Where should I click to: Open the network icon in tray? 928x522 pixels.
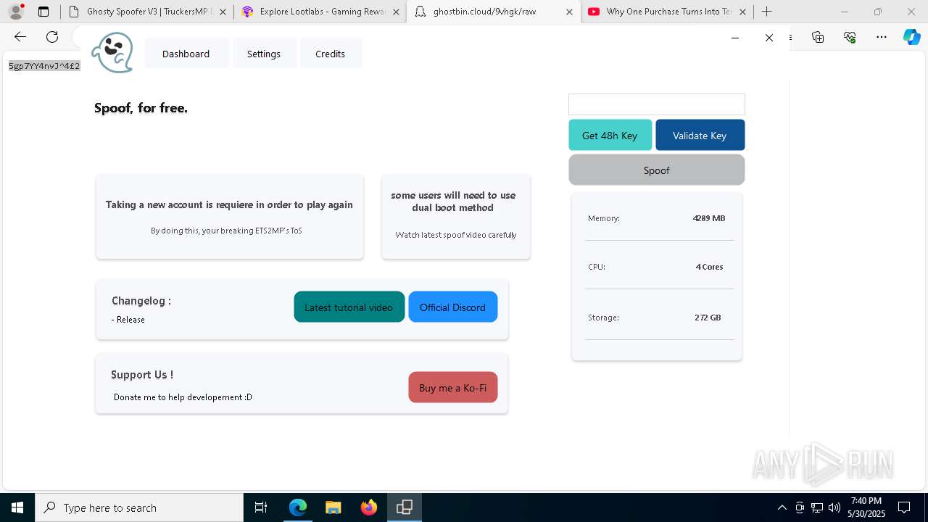point(817,507)
